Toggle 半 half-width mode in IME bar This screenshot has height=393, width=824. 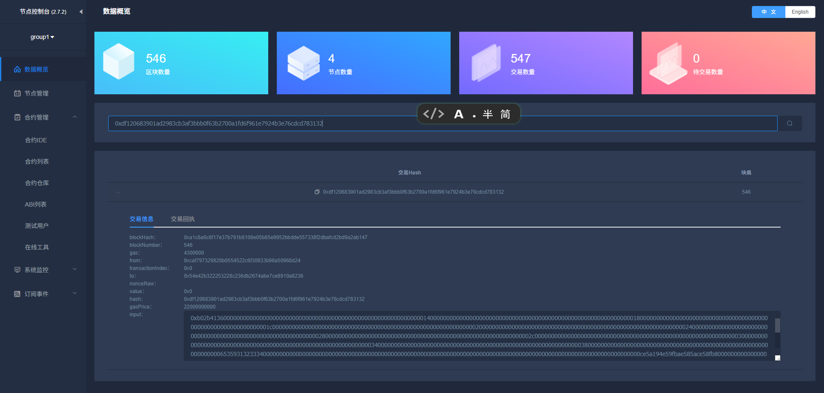(x=488, y=114)
